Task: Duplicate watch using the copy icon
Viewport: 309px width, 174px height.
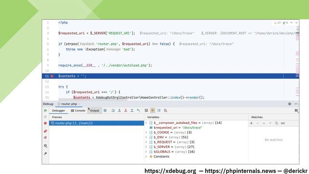Action: (x=277, y=123)
